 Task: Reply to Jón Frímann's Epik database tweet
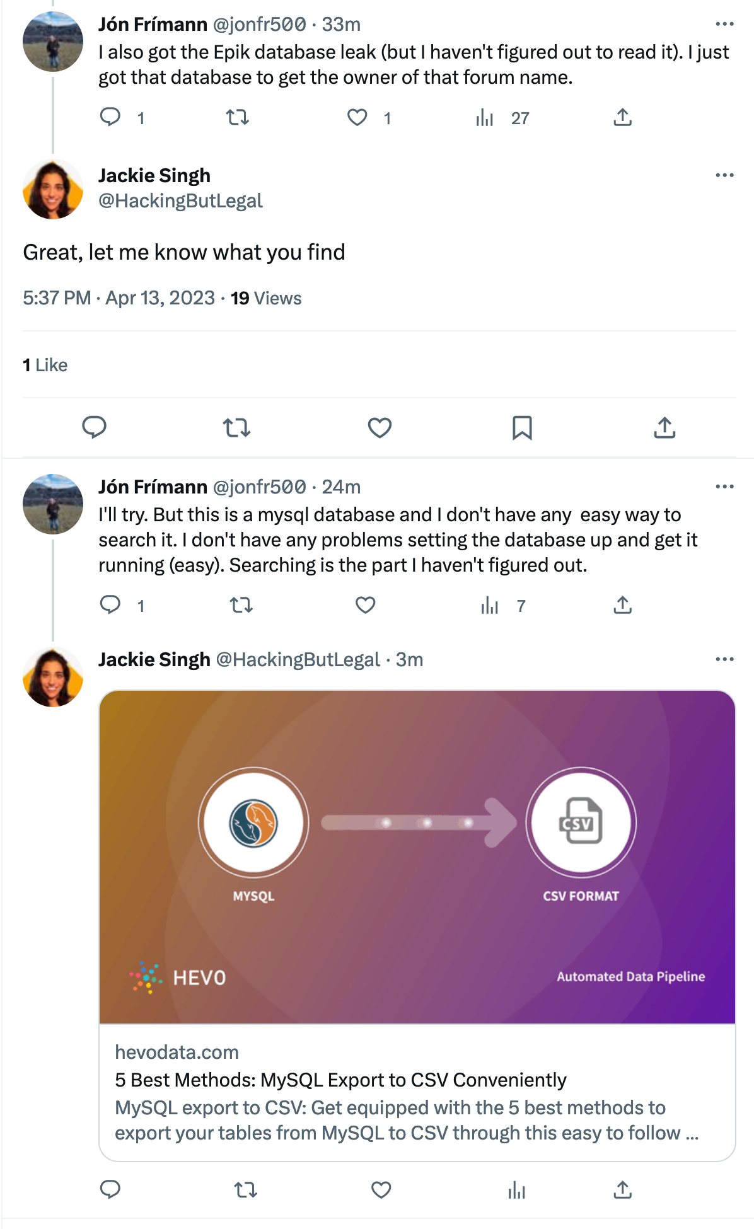pos(111,117)
